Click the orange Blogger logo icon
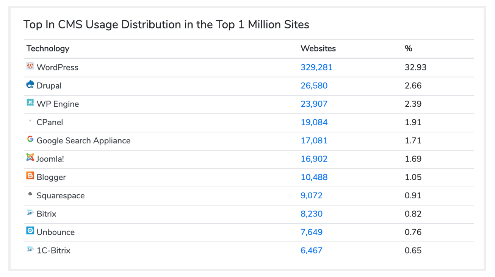Image resolution: width=495 pixels, height=277 pixels. (x=30, y=176)
